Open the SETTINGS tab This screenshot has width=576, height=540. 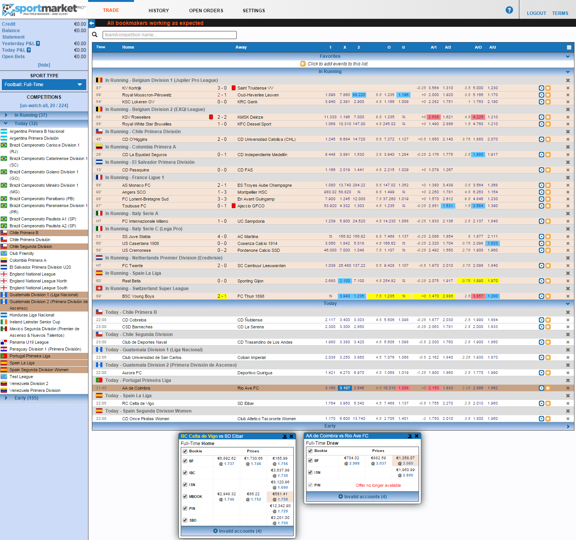[254, 11]
